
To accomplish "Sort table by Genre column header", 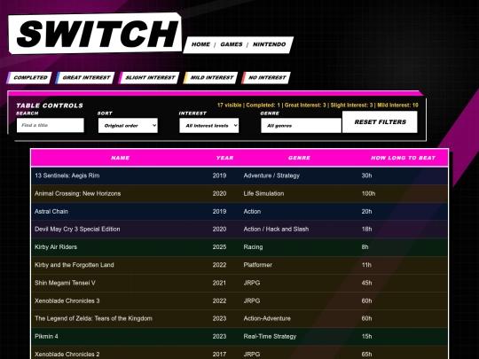I will [299, 158].
